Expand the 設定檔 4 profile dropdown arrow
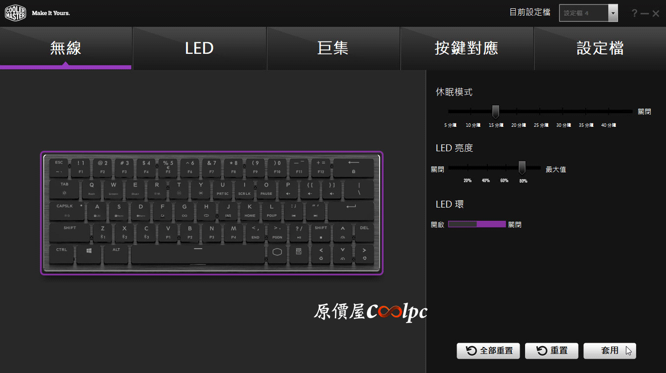 tap(613, 13)
